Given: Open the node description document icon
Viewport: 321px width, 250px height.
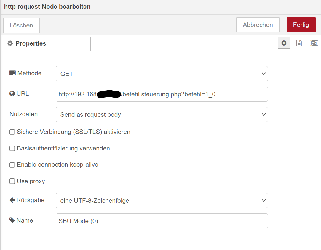Looking at the screenshot, I should (x=299, y=43).
